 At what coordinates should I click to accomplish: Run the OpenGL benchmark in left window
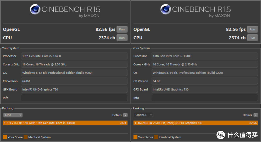coord(122,30)
